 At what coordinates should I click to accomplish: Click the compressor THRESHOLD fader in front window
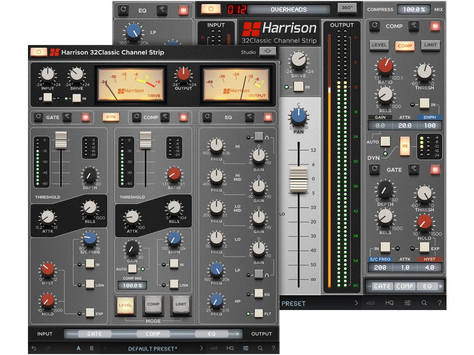tap(146, 140)
